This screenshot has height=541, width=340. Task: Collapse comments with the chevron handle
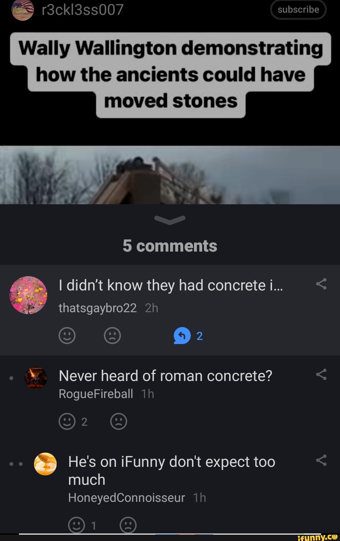point(170,220)
